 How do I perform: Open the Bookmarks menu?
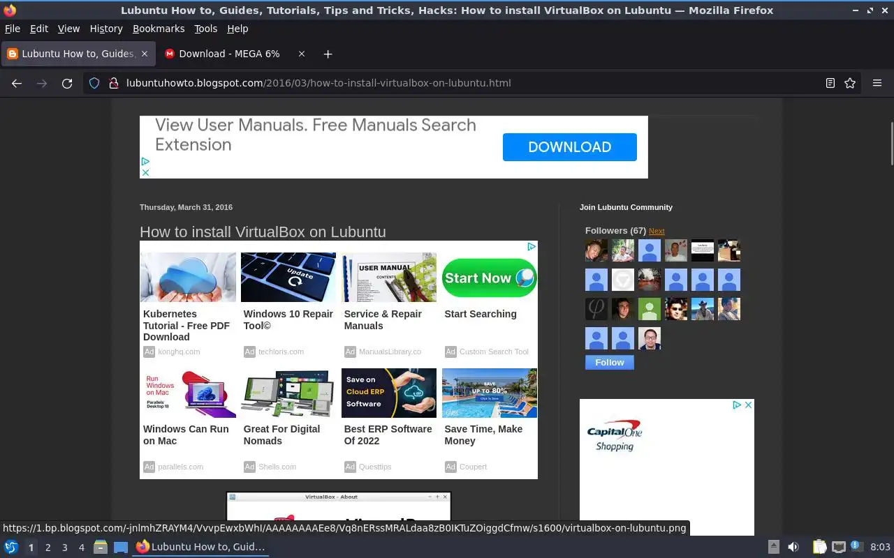coord(159,29)
